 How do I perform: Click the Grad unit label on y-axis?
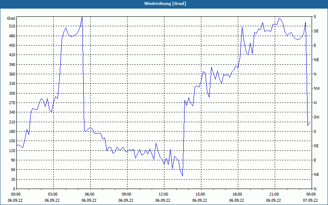[11, 18]
